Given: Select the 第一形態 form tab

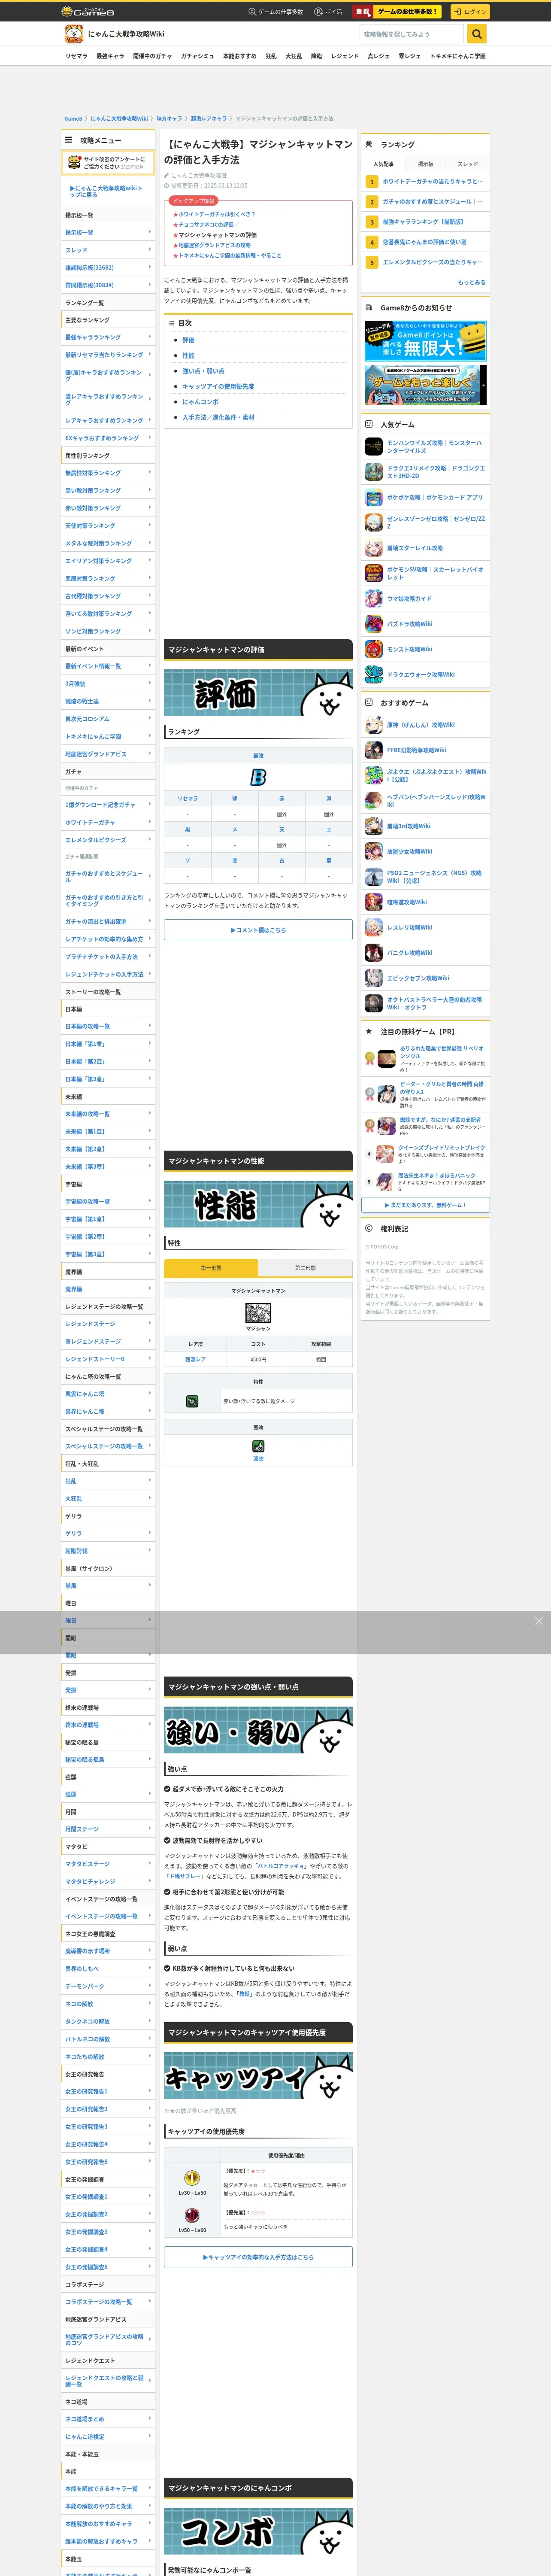Looking at the screenshot, I should [x=211, y=1267].
